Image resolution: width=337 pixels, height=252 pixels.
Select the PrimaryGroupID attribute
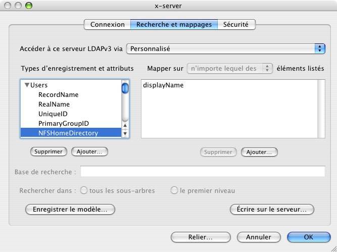tap(64, 123)
